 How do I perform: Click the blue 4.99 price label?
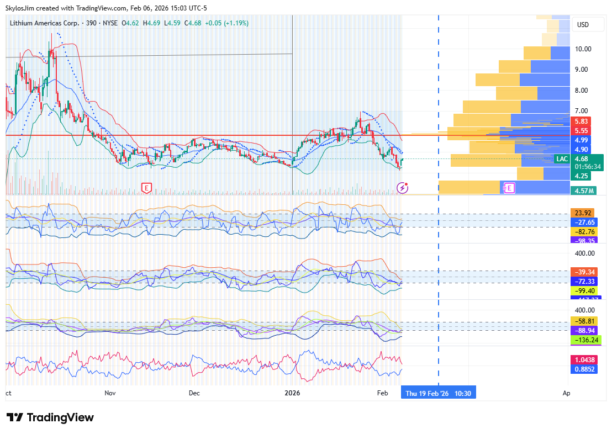[581, 140]
